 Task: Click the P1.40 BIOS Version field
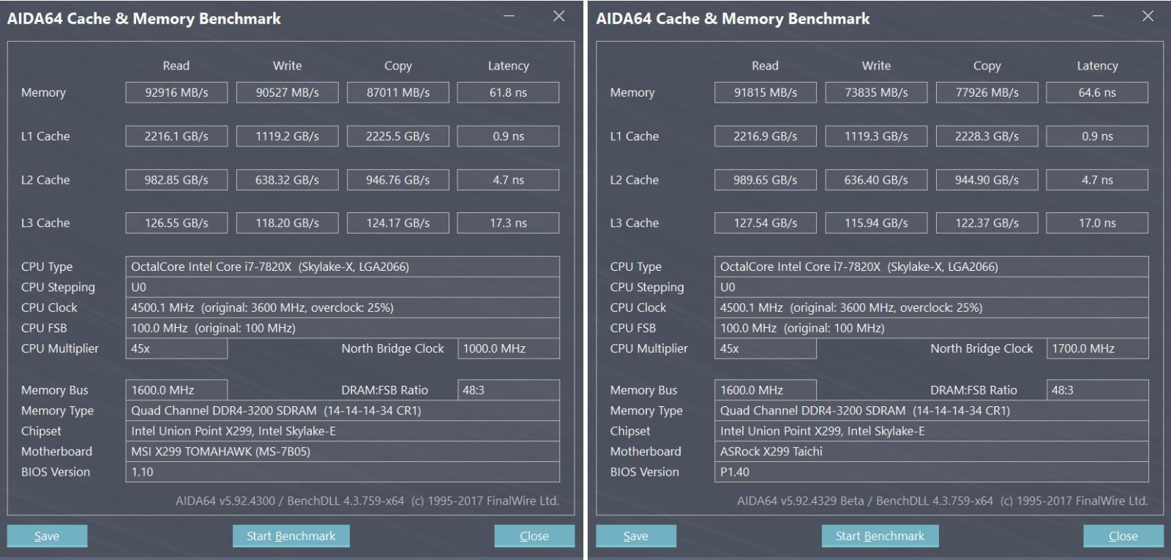tap(931, 472)
